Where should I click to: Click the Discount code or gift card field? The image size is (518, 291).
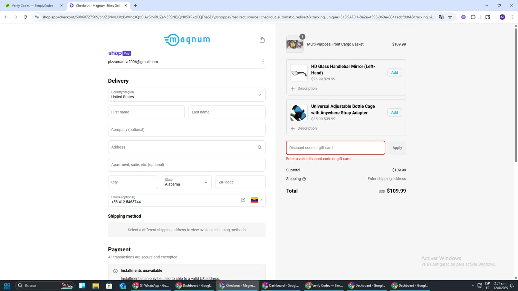336,148
